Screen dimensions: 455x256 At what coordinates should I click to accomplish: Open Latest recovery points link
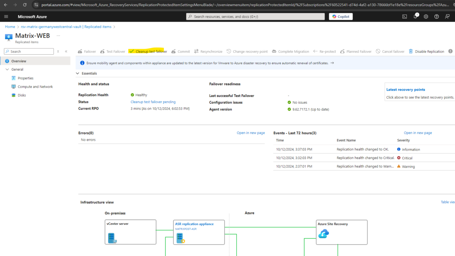(x=405, y=90)
